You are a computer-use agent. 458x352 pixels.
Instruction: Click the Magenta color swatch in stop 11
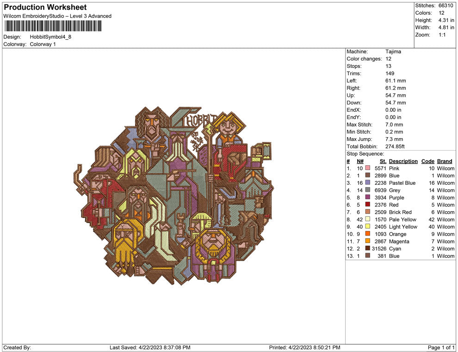coord(368,241)
